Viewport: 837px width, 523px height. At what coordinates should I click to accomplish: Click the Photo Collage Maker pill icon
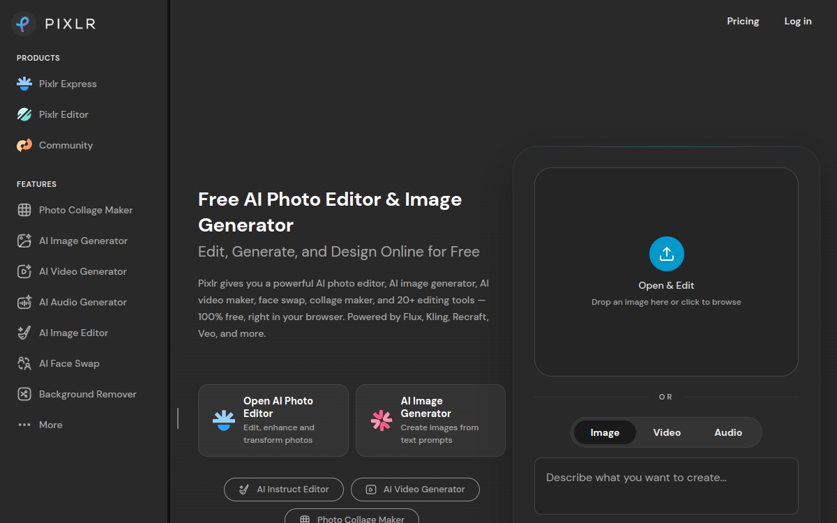[x=305, y=520]
